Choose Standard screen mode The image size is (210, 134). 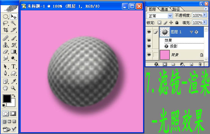point(4,122)
